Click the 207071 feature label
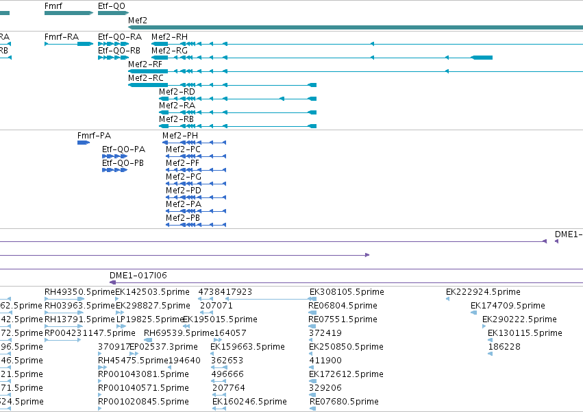Image resolution: width=583 pixels, height=412 pixels. (216, 306)
